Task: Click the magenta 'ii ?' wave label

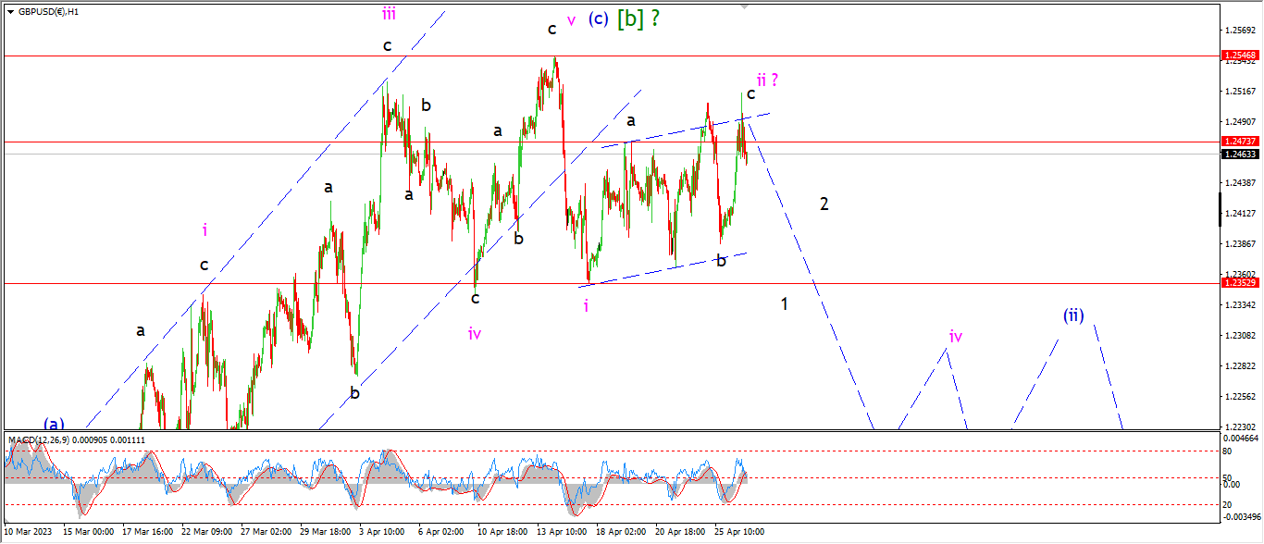Action: (766, 80)
